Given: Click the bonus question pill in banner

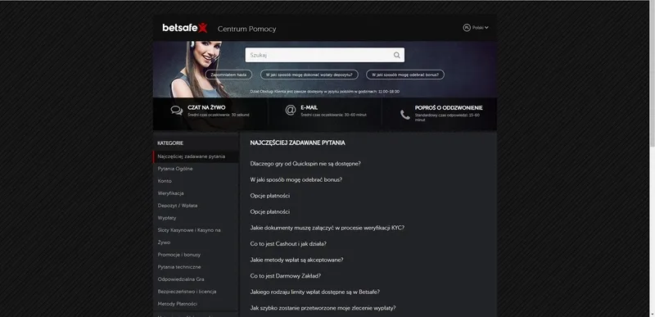Looking at the screenshot, I should pyautogui.click(x=405, y=75).
